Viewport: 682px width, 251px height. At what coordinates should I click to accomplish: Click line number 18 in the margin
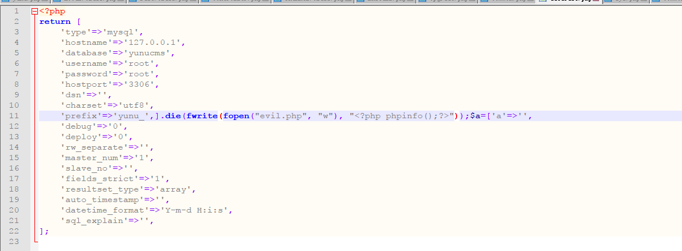[x=15, y=190]
